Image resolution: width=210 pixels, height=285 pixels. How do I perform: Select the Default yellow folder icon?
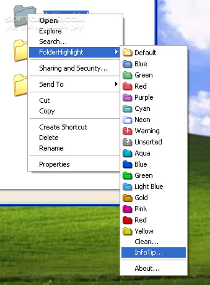coord(127,53)
